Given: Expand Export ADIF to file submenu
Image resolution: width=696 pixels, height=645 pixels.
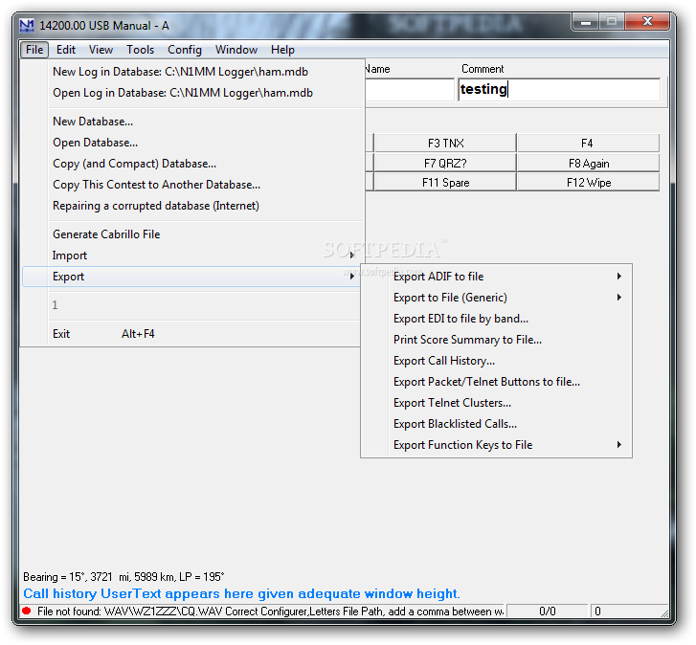Looking at the screenshot, I should coord(496,277).
